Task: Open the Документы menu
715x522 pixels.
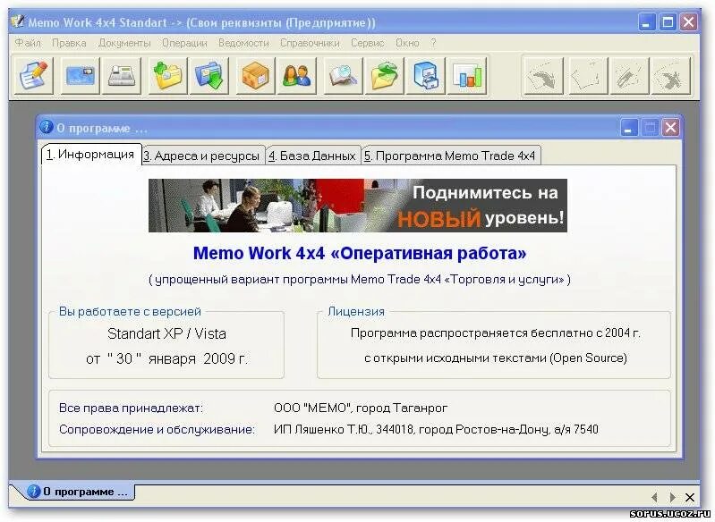Action: tap(124, 43)
